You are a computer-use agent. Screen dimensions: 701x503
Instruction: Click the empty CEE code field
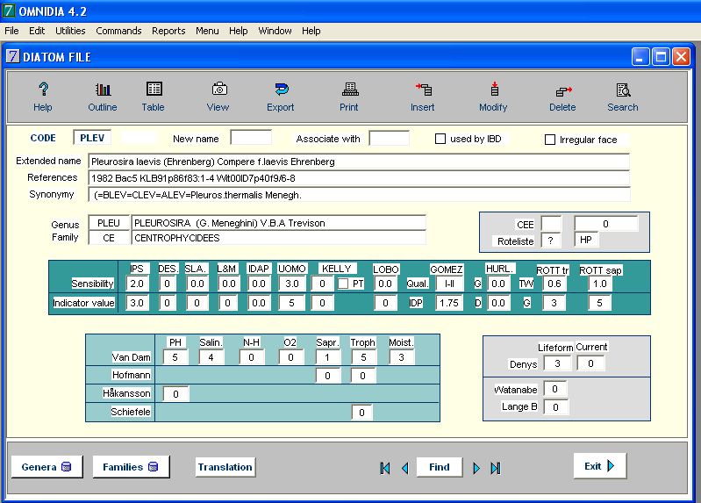coord(551,223)
